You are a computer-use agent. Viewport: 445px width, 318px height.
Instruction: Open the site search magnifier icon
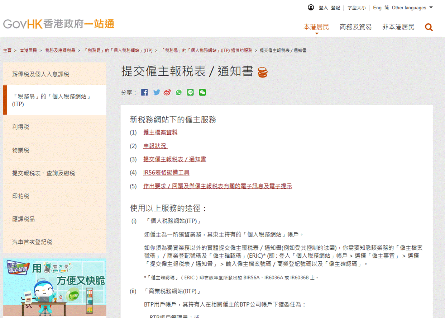point(429,27)
